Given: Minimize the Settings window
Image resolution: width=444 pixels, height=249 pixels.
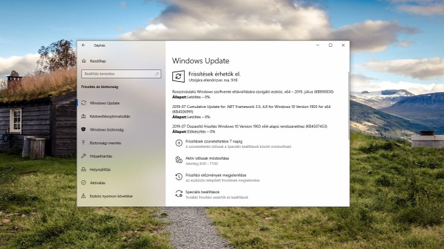Looking at the screenshot, I should coord(318,45).
